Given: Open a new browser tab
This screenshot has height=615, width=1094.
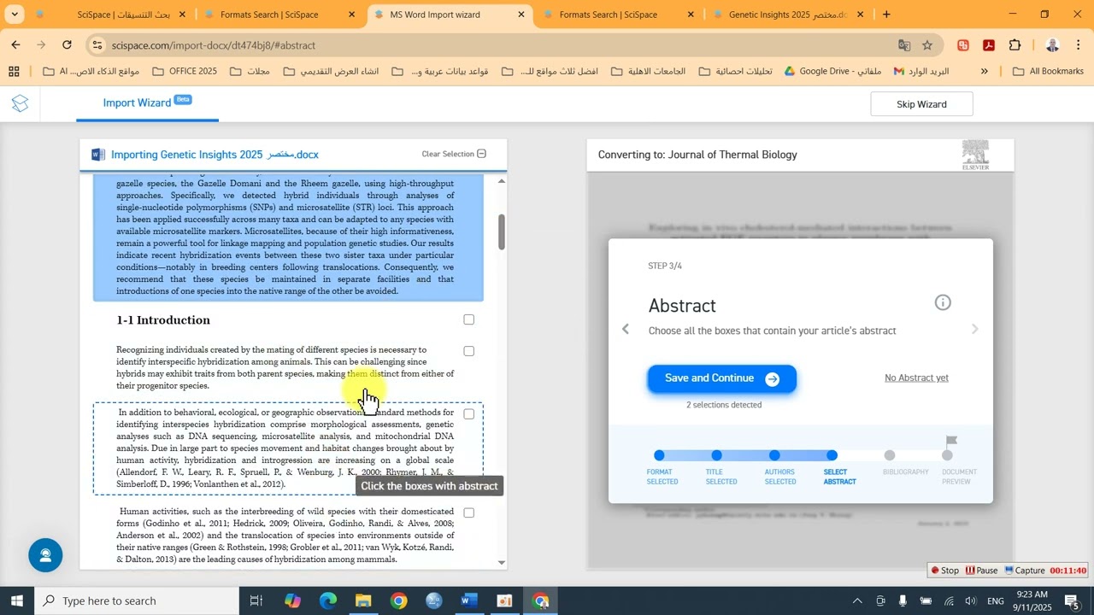Looking at the screenshot, I should pos(886,15).
